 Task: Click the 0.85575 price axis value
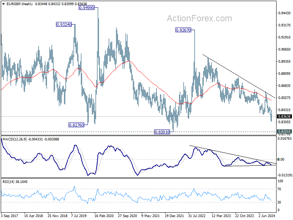point(285,98)
